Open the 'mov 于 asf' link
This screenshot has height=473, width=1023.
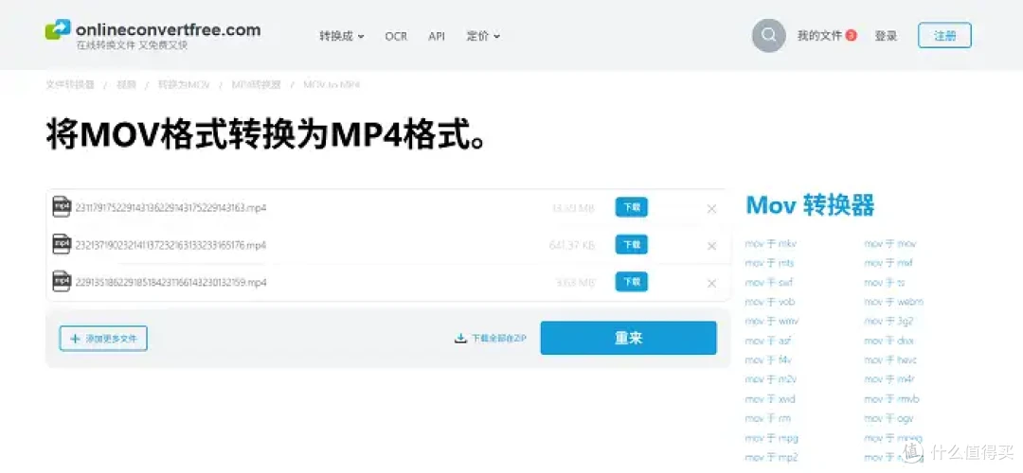tap(768, 341)
